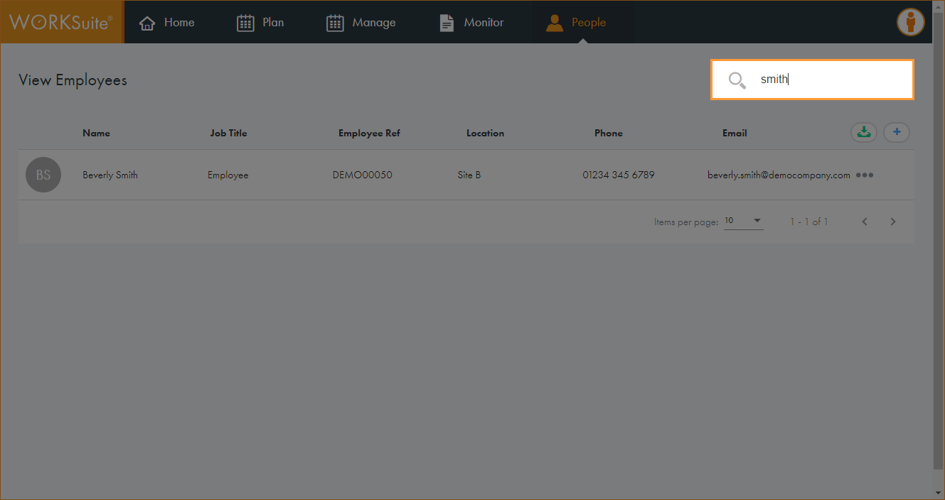Click the BS avatar for Beverly Smith
Image resolution: width=945 pixels, height=500 pixels.
coord(43,175)
